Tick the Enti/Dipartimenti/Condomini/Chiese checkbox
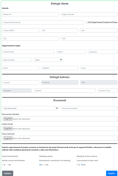The image size is (118, 176). [x=87, y=22]
